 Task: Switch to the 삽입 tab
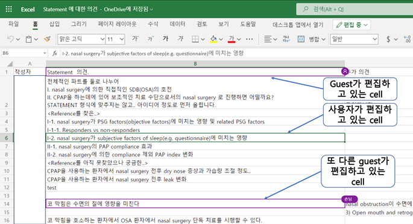(x=54, y=24)
